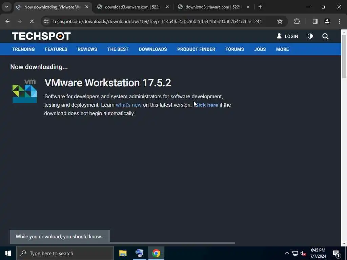Click the page vertical scrollbar thumb
The width and height of the screenshot is (347, 260).
coord(344,57)
